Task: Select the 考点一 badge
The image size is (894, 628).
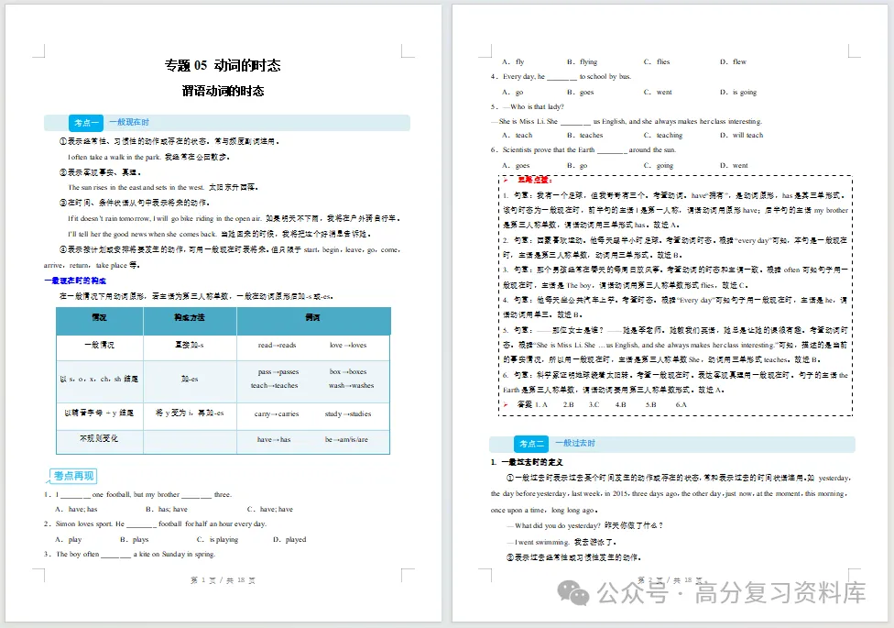Action: click(86, 123)
